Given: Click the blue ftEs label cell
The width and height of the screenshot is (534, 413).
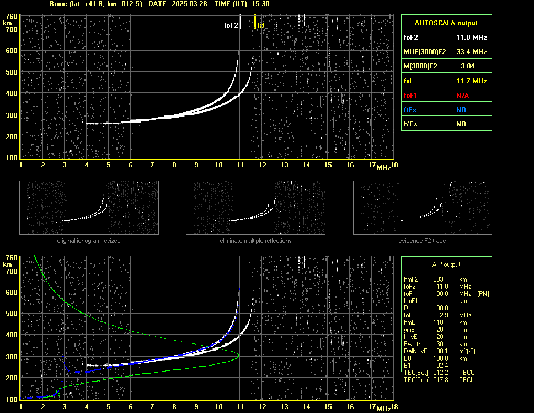Looking at the screenshot, I should click(x=425, y=110).
